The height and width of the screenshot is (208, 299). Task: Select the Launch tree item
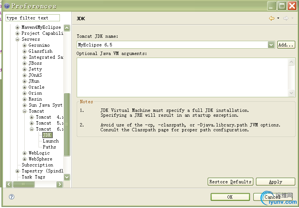click(51, 141)
